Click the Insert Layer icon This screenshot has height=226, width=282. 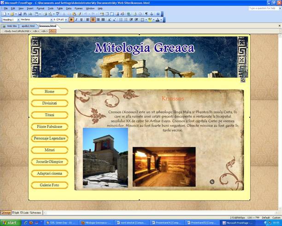click(112, 14)
